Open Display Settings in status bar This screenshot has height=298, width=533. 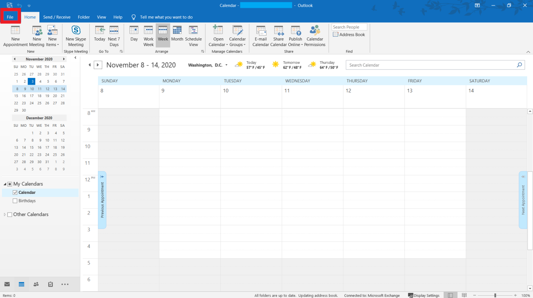point(424,295)
